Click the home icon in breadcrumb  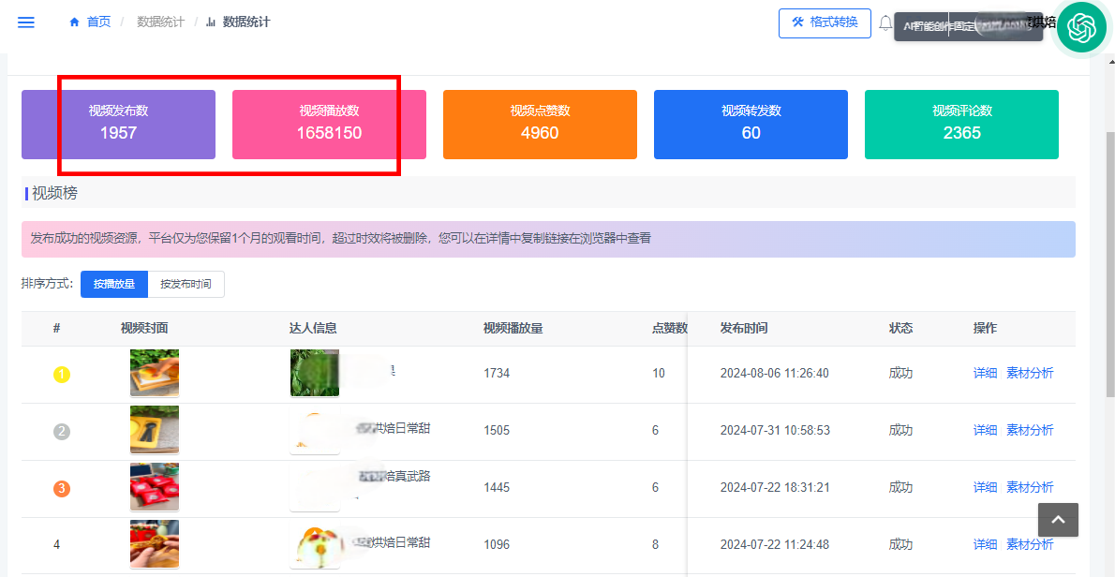(x=75, y=22)
